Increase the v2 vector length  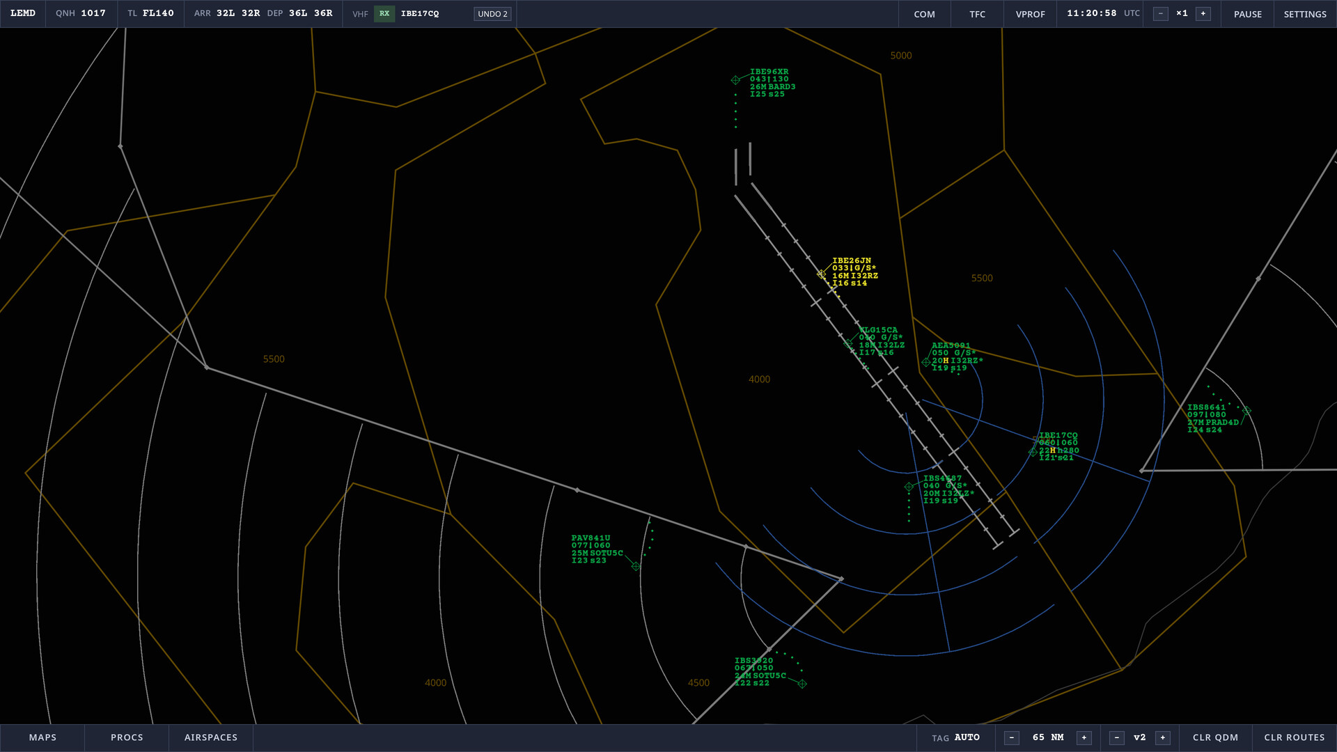1163,737
